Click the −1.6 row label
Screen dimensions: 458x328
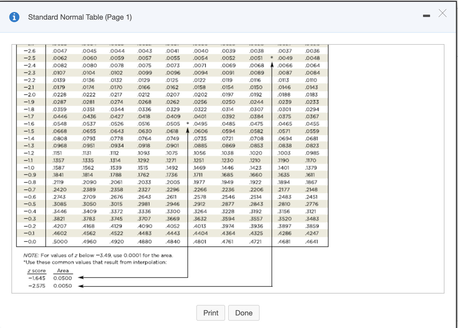(29, 124)
